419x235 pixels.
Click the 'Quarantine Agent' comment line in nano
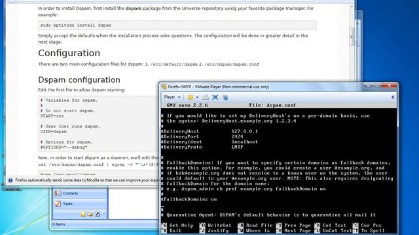(x=268, y=215)
